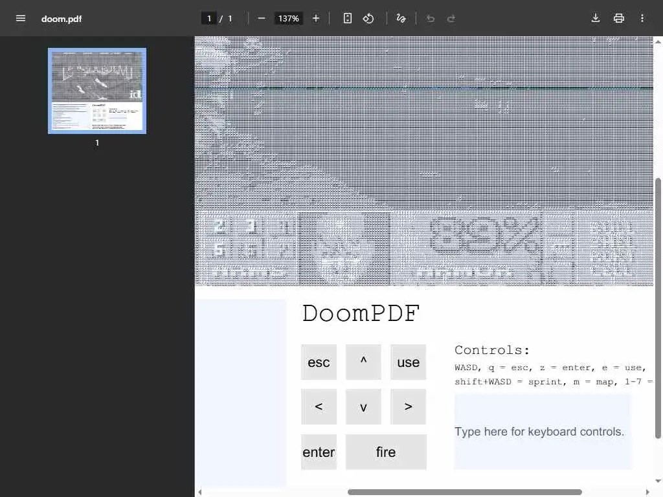663x497 pixels.
Task: Click the DoomPDF heading text
Action: click(x=361, y=314)
